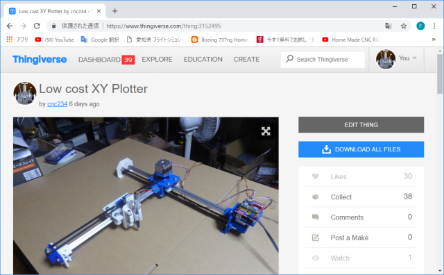Click the Google Translate icon in address bar

[x=388, y=26]
